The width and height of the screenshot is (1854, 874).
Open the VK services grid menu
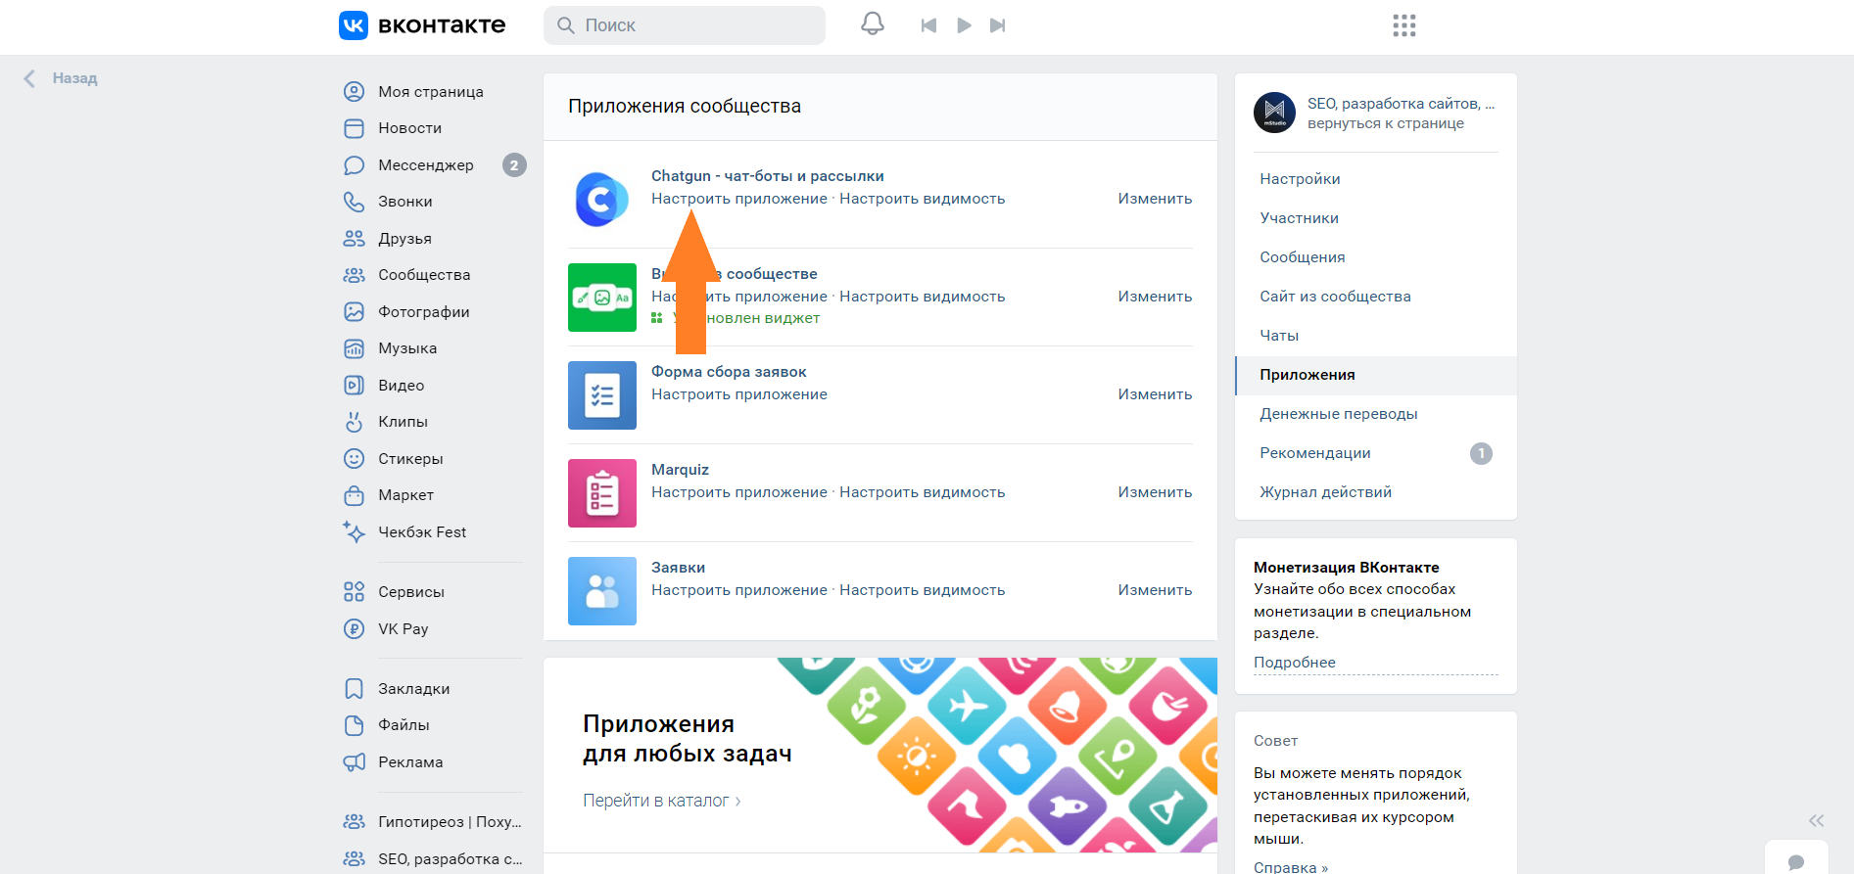1404,25
